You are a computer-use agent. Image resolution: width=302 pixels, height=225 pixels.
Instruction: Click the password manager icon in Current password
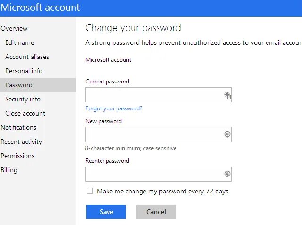pos(227,95)
